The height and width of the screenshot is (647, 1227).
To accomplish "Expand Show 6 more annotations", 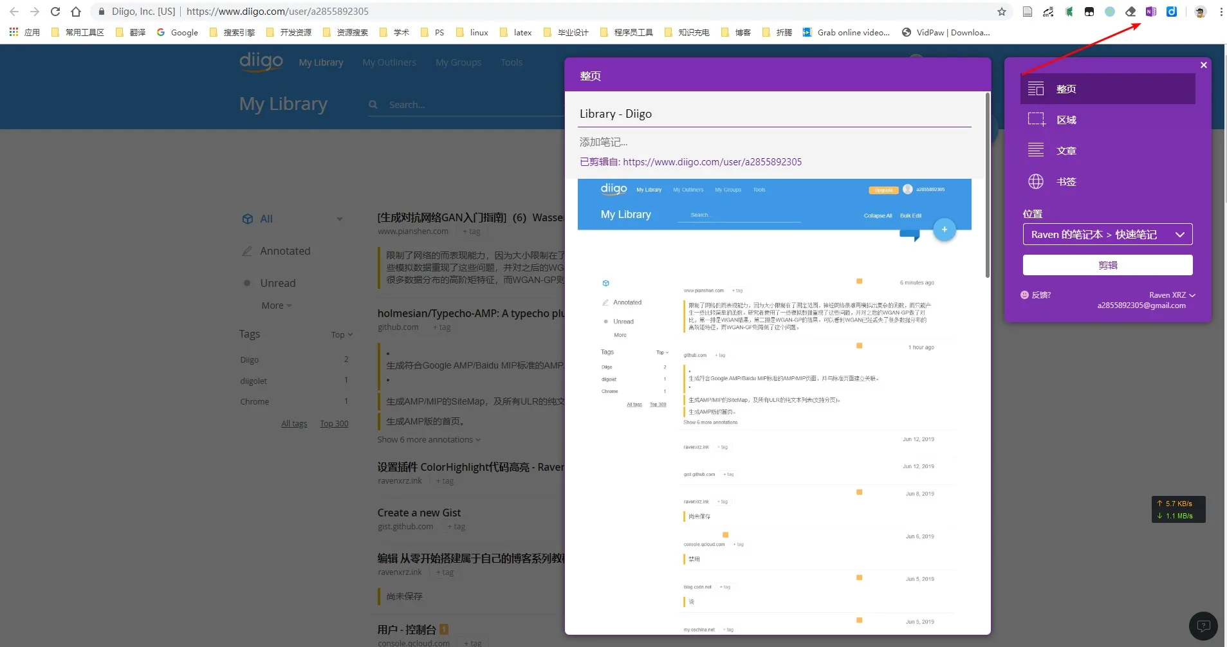I will (429, 440).
